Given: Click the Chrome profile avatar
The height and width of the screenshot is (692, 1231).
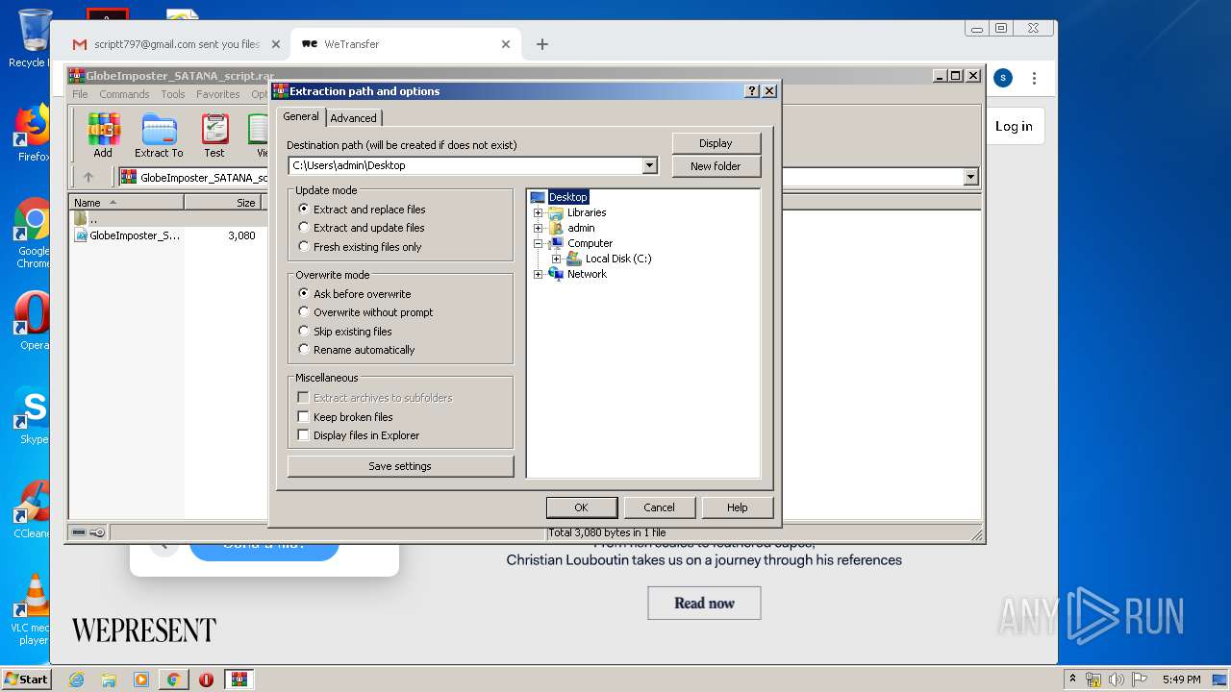Looking at the screenshot, I should tap(1003, 78).
